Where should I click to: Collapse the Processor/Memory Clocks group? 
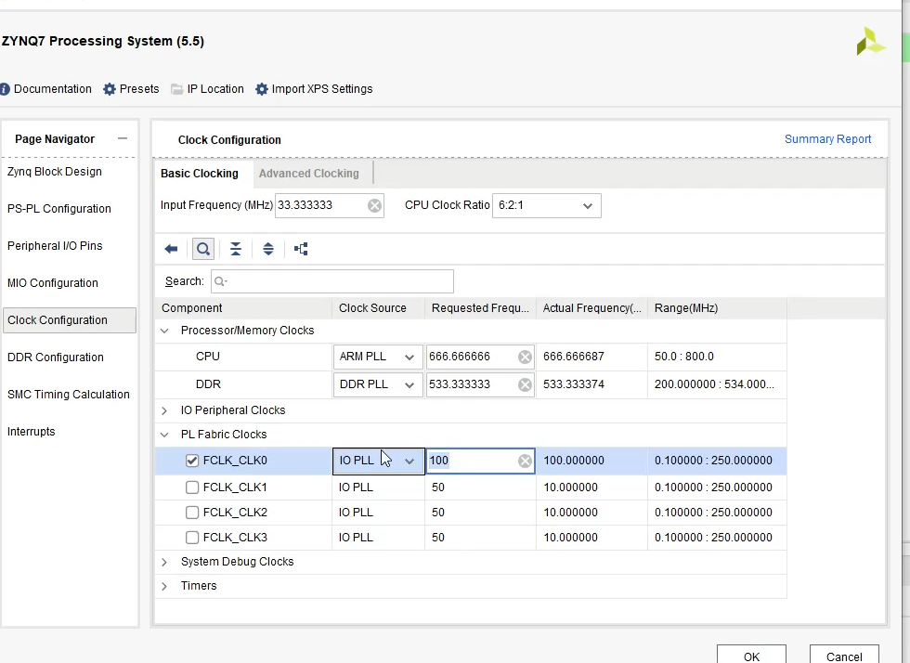(x=164, y=331)
